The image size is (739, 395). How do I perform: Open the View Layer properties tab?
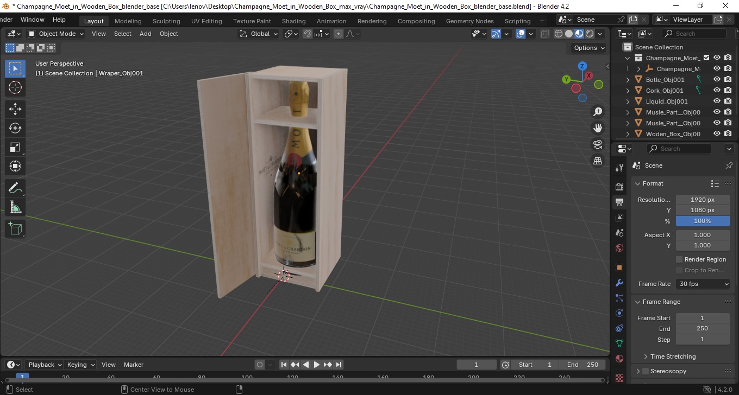(x=619, y=218)
